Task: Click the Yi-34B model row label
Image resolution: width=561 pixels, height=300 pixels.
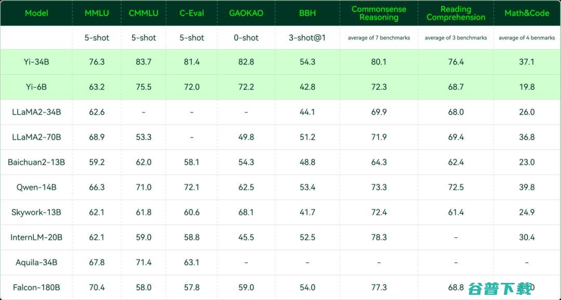Action: point(36,62)
